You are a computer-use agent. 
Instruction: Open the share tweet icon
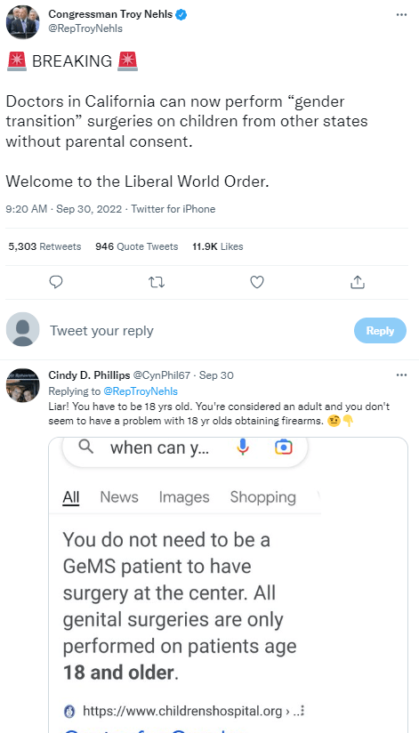point(358,282)
